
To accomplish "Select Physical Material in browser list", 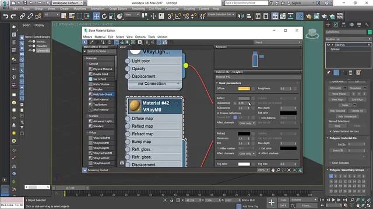I will point(101,69).
